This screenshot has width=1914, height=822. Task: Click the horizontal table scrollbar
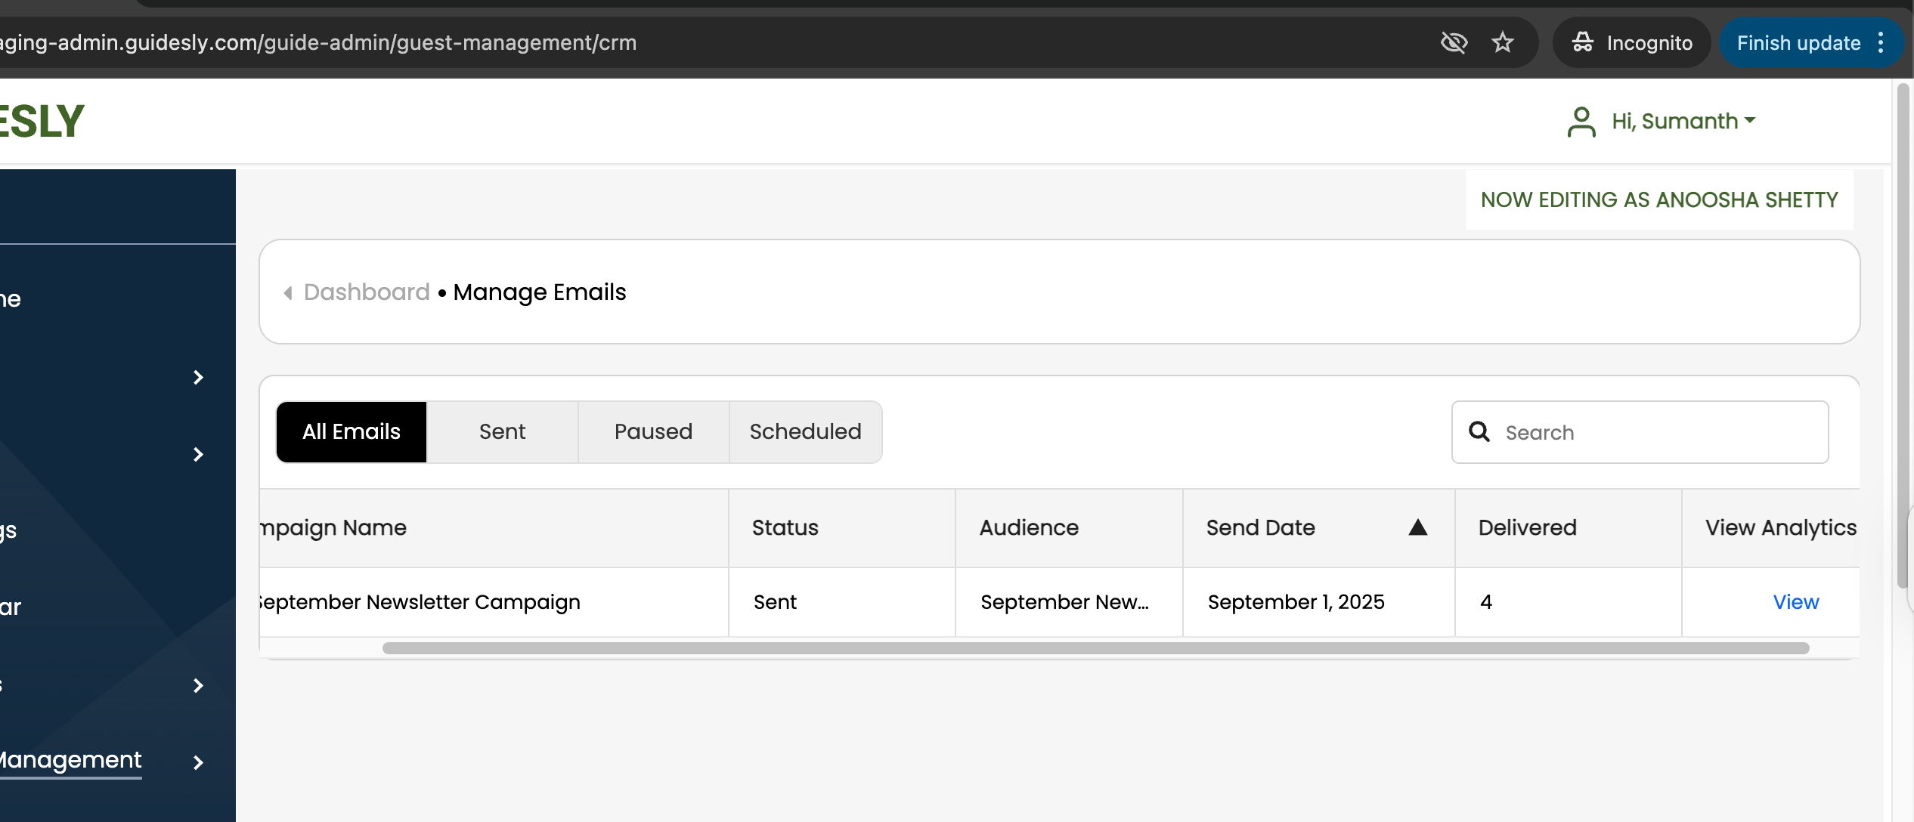[1095, 648]
